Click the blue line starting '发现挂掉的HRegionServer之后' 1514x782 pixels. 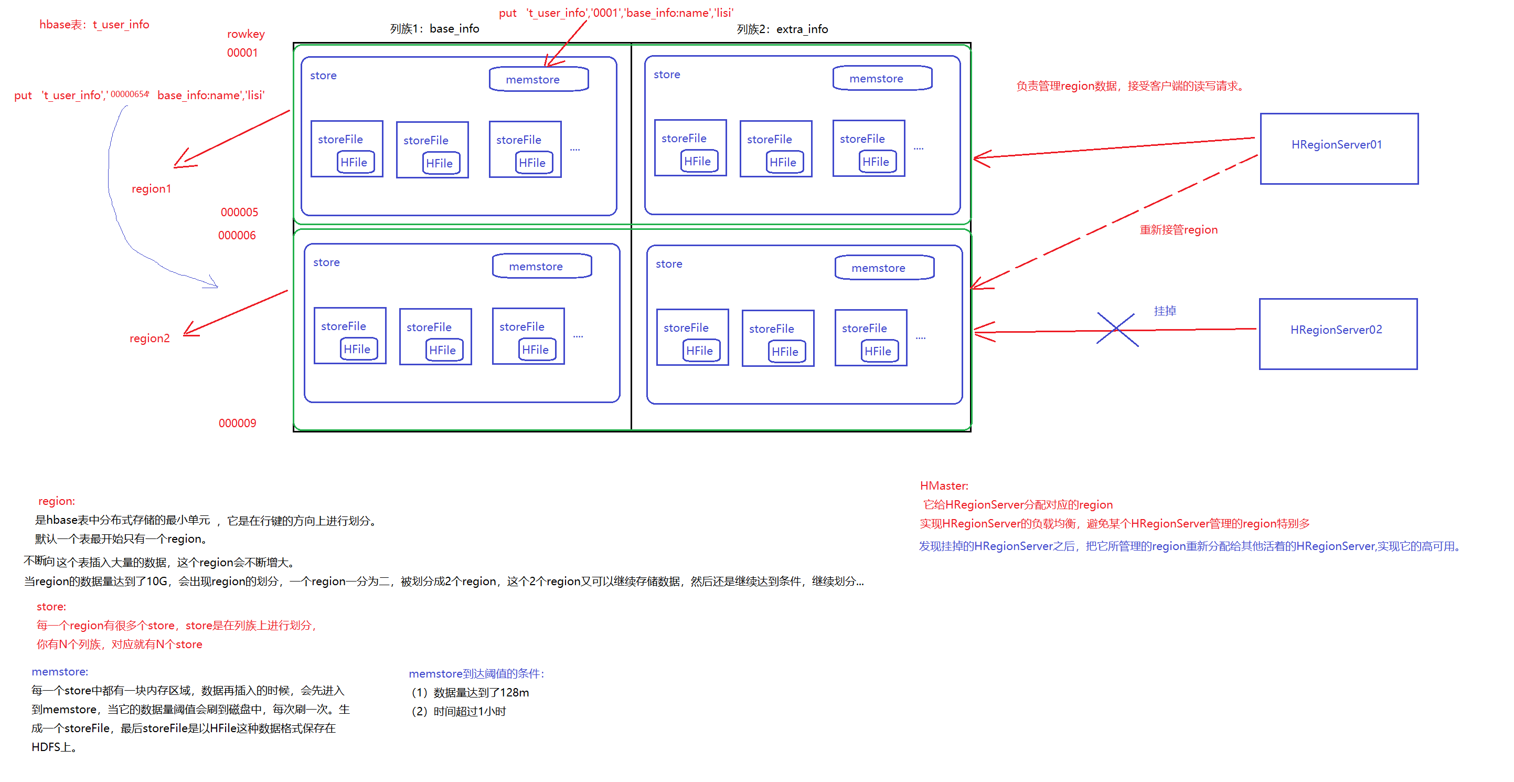(1192, 546)
